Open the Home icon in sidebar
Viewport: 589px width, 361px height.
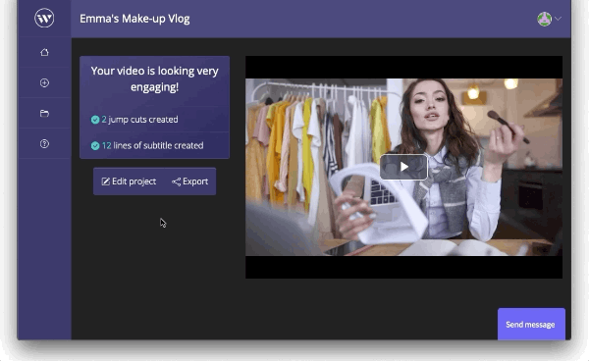(x=44, y=52)
